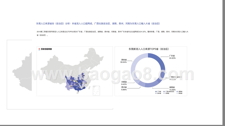This screenshot has width=225, height=126.
Task: Click the Baidu Map Huiyan logo pin
Action: (x=39, y=49)
